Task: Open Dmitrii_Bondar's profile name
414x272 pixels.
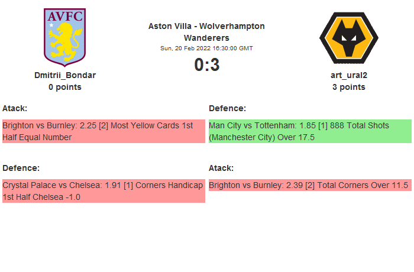Action: coord(65,75)
